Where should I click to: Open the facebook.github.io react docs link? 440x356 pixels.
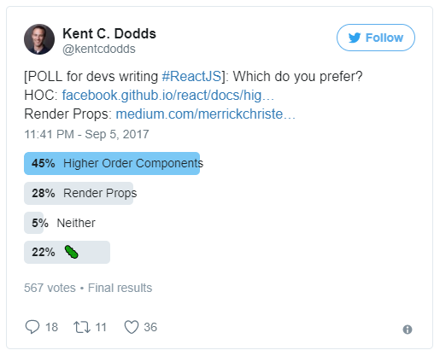click(x=168, y=95)
